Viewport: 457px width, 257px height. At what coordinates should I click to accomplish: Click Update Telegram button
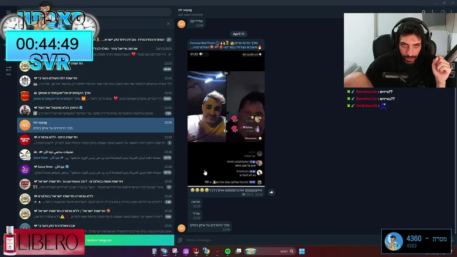[x=99, y=240]
